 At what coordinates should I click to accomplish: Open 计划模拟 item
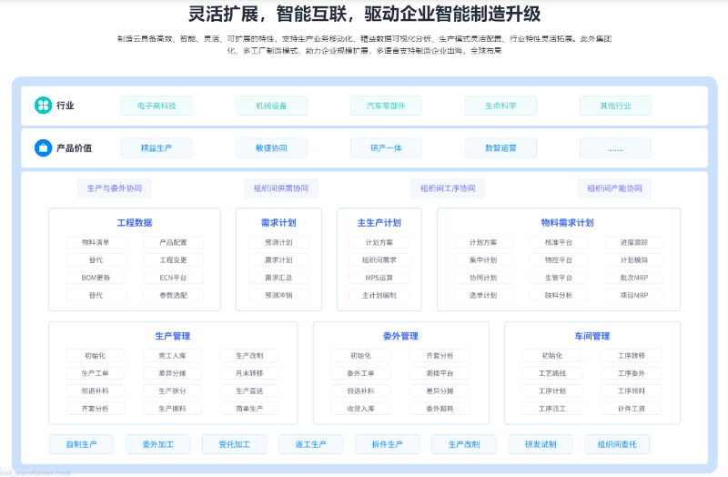pyautogui.click(x=634, y=260)
